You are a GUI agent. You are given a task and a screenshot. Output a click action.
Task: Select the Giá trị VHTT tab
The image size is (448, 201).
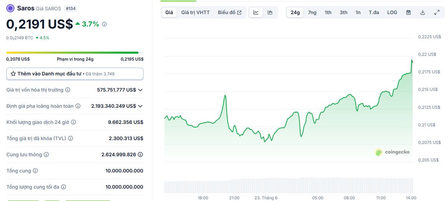tap(195, 12)
